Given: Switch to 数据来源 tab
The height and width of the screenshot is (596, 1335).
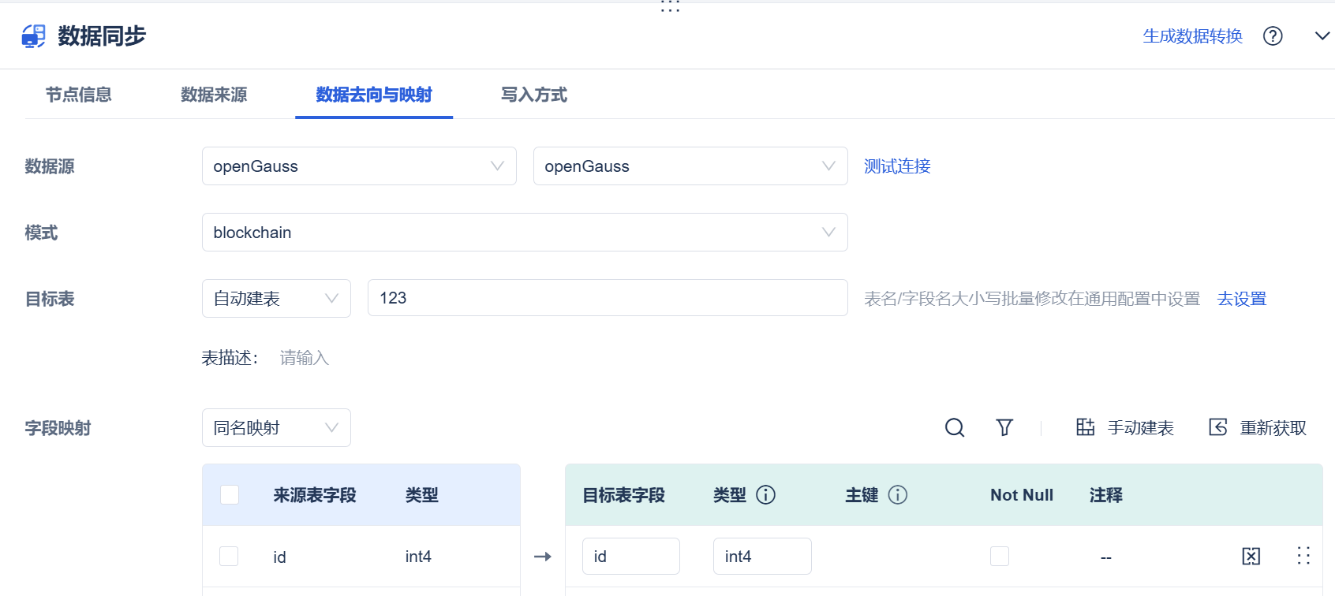Looking at the screenshot, I should click(x=214, y=95).
